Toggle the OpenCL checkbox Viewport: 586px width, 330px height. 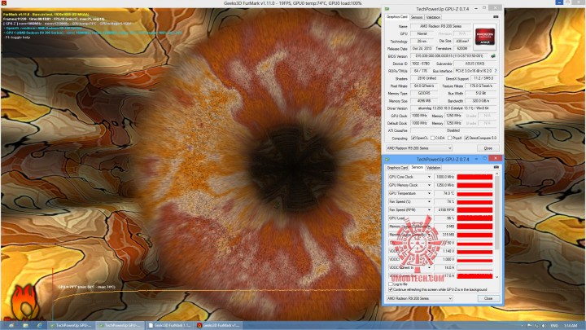[x=413, y=138]
